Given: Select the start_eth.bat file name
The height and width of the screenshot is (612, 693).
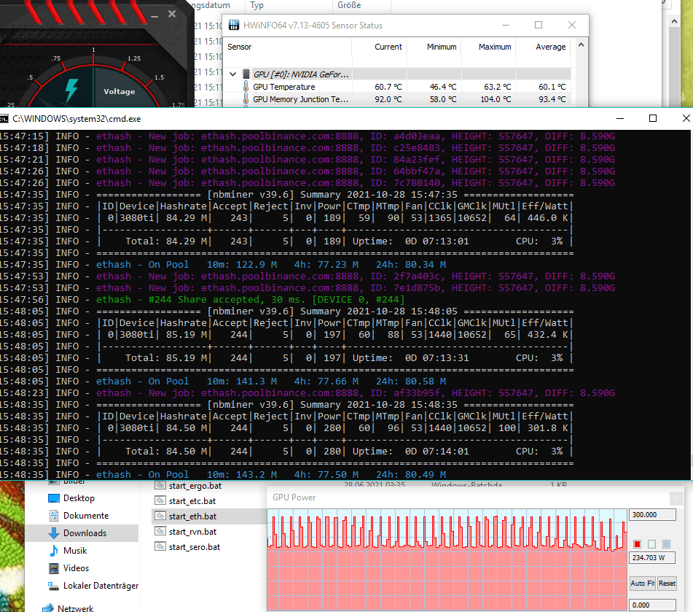Looking at the screenshot, I should coord(192,516).
